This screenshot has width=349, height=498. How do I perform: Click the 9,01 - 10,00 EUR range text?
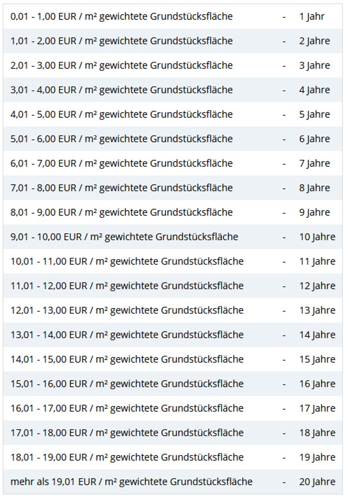pyautogui.click(x=124, y=237)
